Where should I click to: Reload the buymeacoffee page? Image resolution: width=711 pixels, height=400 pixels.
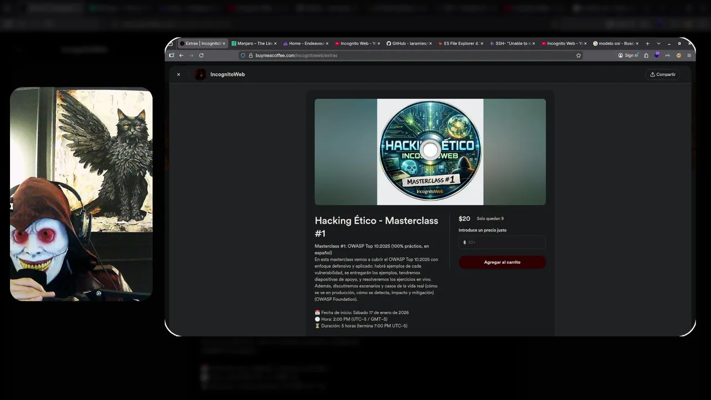click(201, 56)
